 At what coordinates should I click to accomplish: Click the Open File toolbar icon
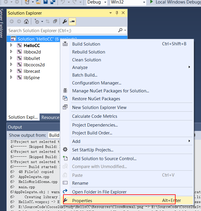(38, 2)
